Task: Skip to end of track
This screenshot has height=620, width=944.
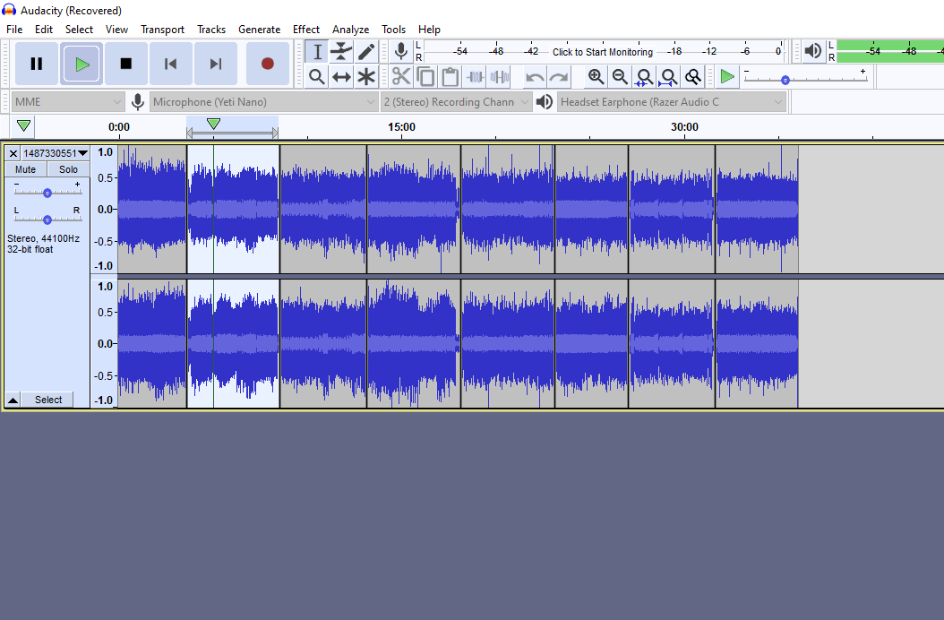Action: (x=216, y=64)
